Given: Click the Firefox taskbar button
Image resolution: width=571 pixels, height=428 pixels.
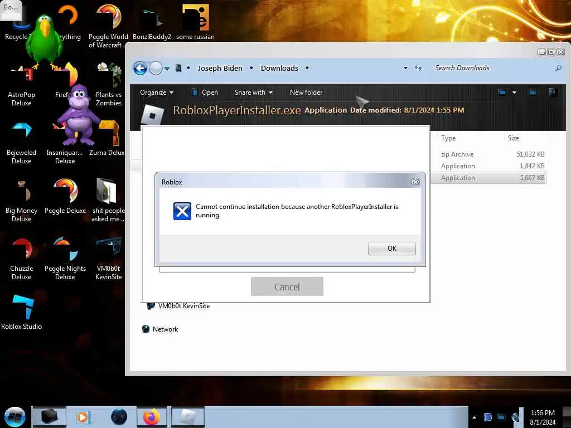Looking at the screenshot, I should (152, 417).
